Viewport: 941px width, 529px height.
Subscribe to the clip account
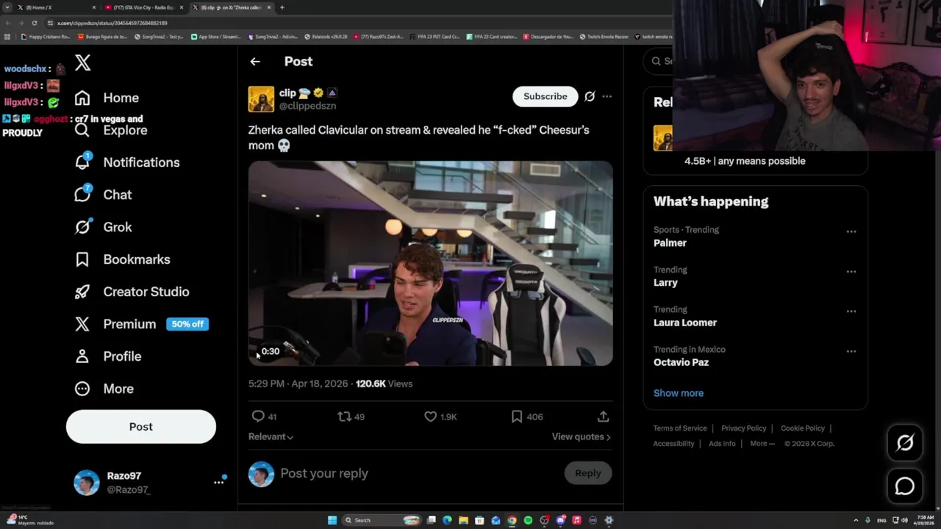click(x=545, y=96)
